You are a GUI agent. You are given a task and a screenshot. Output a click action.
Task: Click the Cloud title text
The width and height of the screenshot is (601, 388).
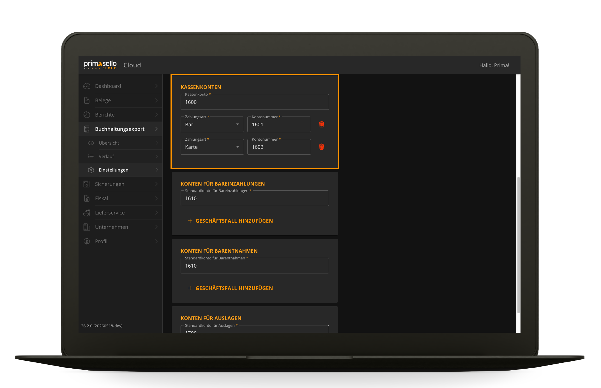pos(132,65)
